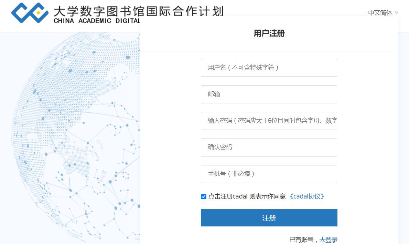The width and height of the screenshot is (409, 244).
Task: Click the yellow diamond in the logo
Action: pyautogui.click(x=39, y=13)
